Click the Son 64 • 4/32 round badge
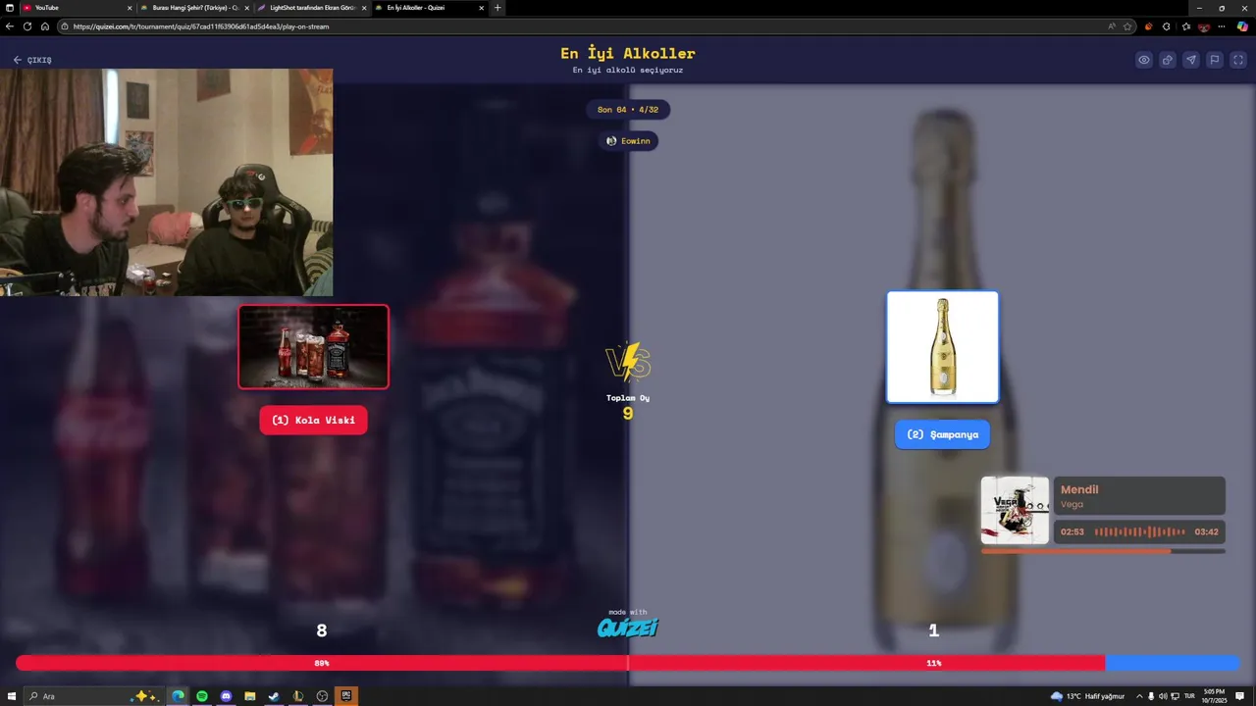 tap(628, 110)
